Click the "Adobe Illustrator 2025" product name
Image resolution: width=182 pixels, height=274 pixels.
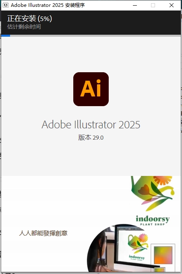[91, 124]
